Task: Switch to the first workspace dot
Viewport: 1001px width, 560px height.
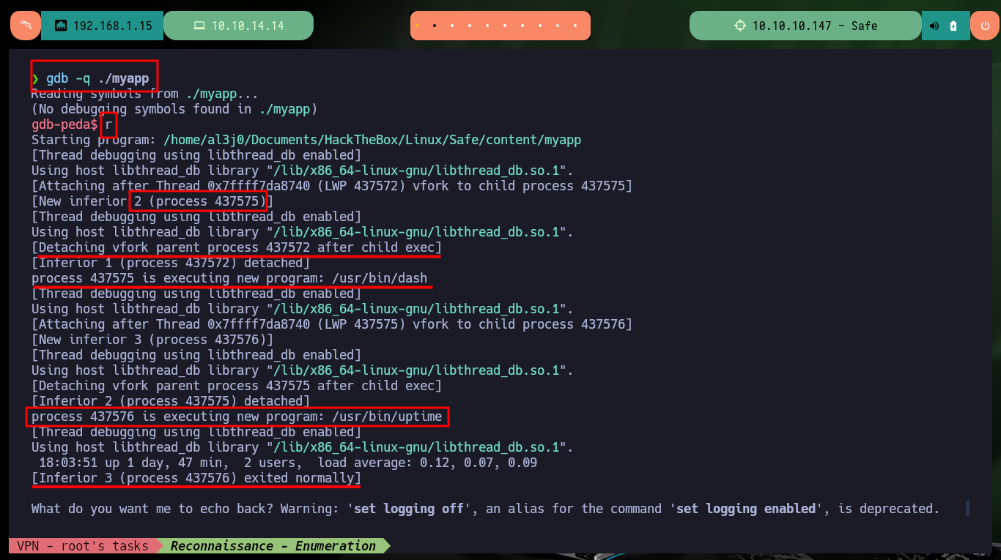Action: coord(417,26)
